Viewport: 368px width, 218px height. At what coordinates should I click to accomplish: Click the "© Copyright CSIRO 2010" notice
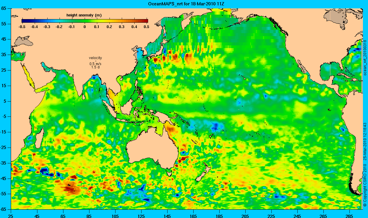tap(365, 185)
